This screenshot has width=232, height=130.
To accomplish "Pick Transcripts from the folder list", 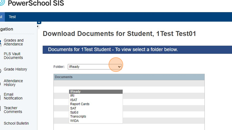I will tap(96, 117).
